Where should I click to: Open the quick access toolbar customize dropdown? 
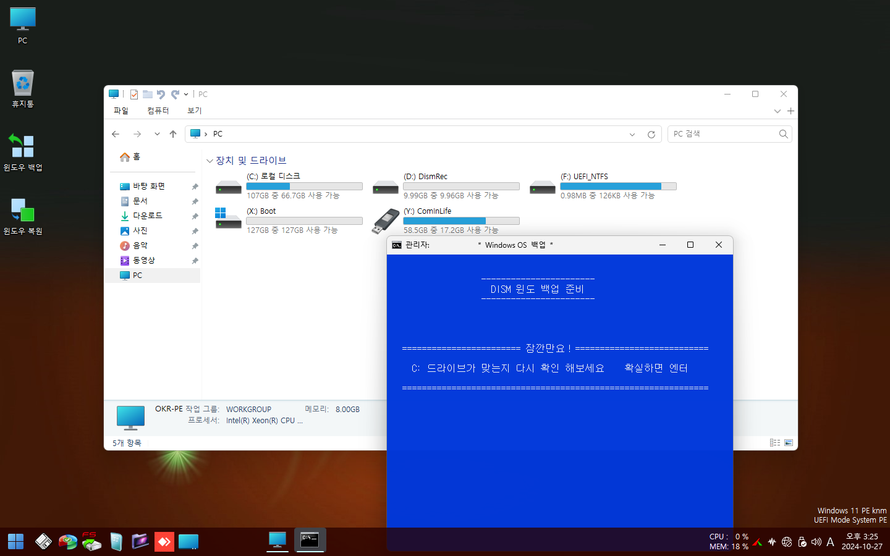click(x=186, y=95)
